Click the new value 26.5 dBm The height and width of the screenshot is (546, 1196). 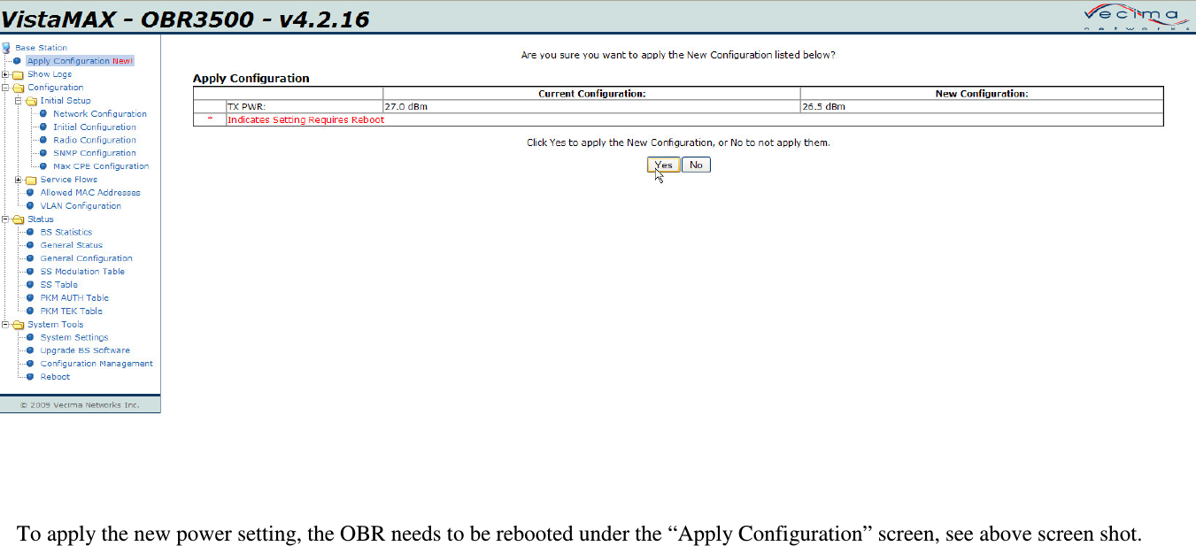[x=823, y=106]
